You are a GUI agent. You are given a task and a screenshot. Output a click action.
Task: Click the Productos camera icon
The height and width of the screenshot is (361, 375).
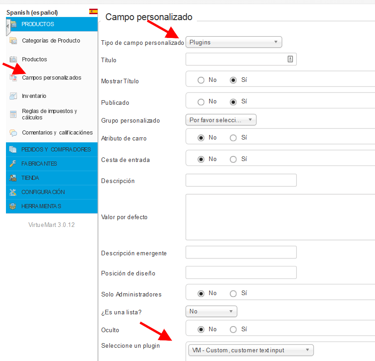click(x=13, y=59)
